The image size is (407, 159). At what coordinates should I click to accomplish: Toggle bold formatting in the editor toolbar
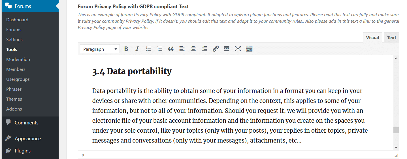[x=126, y=49]
